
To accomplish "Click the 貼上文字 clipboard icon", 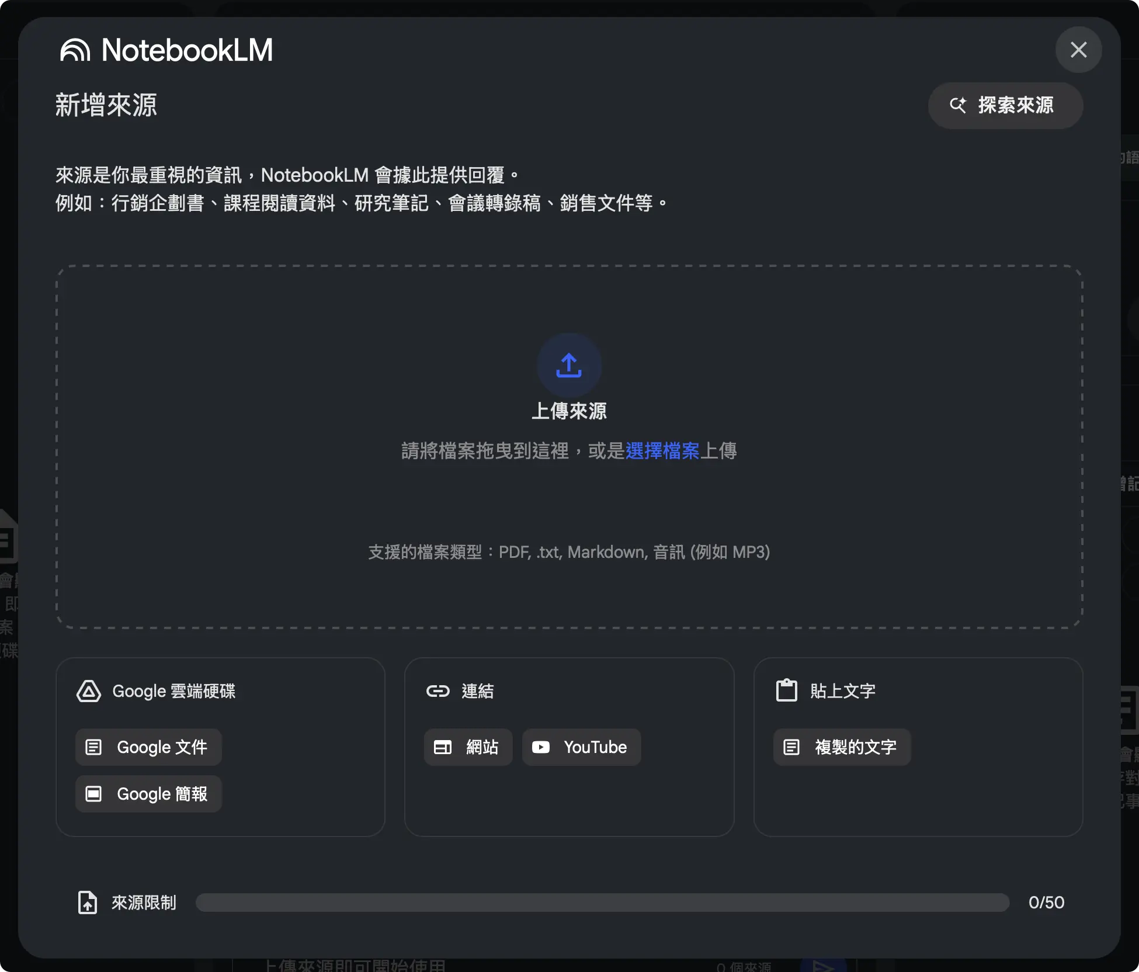I will coord(787,690).
